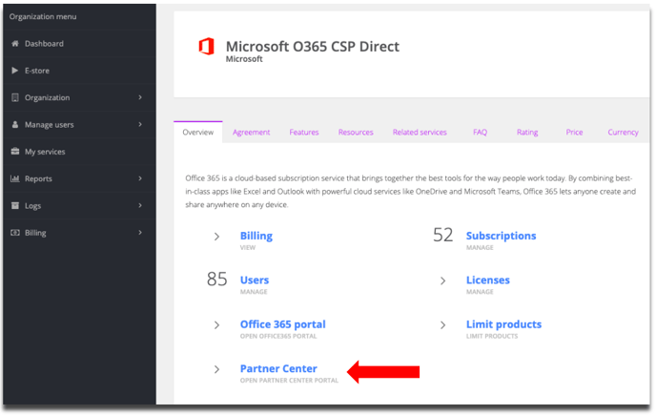Click the Organization building icon
Screen dimensions: 656x415
pos(14,97)
